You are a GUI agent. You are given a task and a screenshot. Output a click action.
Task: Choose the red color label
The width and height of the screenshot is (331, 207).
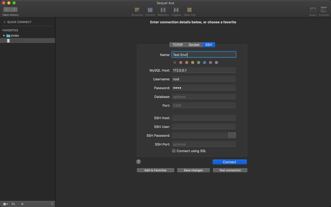pos(181,63)
